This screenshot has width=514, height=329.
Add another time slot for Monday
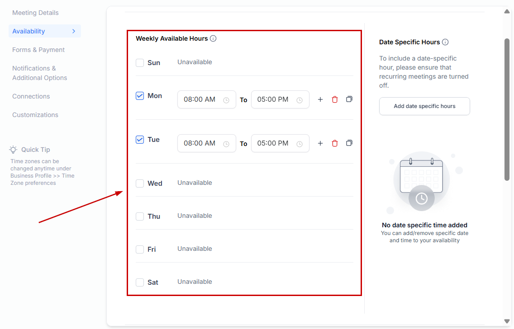tap(320, 99)
